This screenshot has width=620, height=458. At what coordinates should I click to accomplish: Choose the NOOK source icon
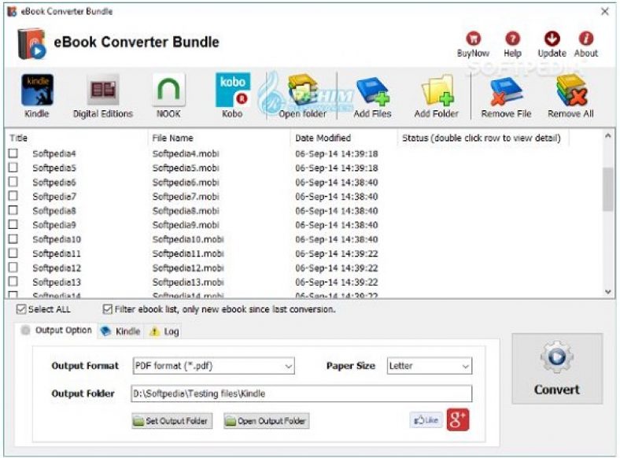pyautogui.click(x=168, y=90)
